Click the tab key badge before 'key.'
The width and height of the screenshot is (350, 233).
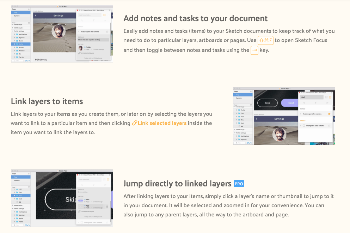254,50
